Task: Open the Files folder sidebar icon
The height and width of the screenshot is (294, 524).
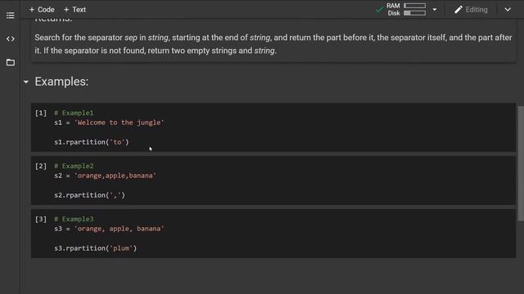Action: coord(11,62)
